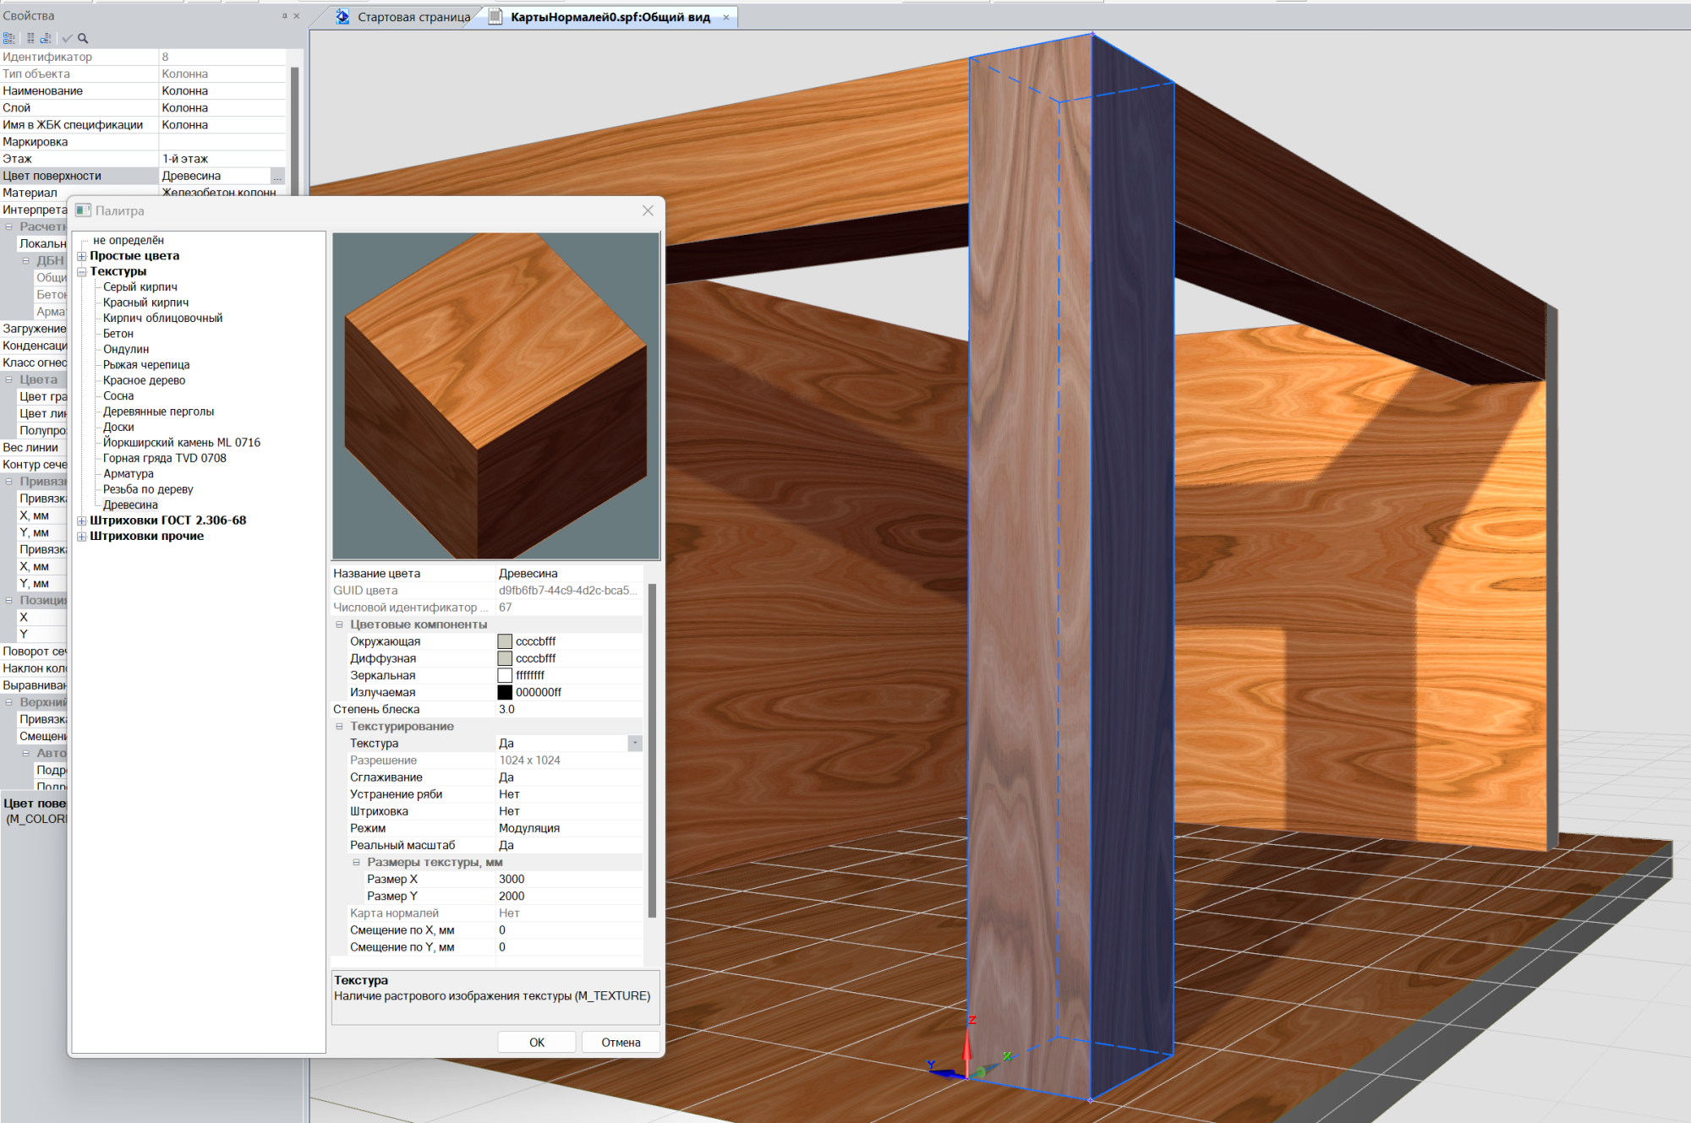The width and height of the screenshot is (1691, 1123).
Task: Switch to Стартовая страница tab
Action: [x=413, y=17]
